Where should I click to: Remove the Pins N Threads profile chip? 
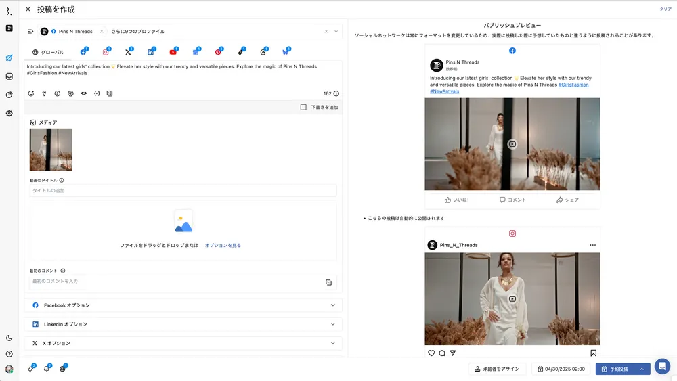[102, 32]
